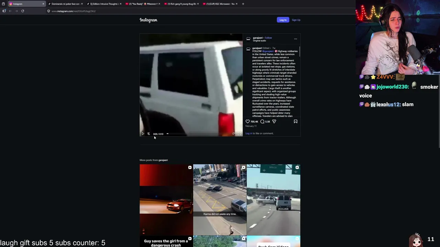Switch to 'Rich gang ft young thug' tab
This screenshot has width=440, height=247.
(x=181, y=4)
